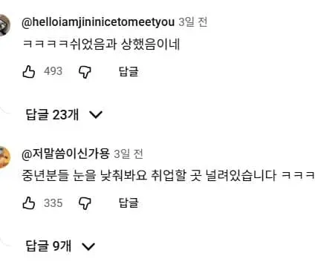Click thumbs-up on @저말씀이신가용's comment
Screen dimensions: 315x270
(29, 203)
